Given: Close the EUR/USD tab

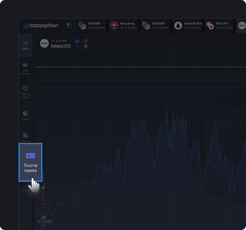Looking at the screenshot, I should point(78,21).
